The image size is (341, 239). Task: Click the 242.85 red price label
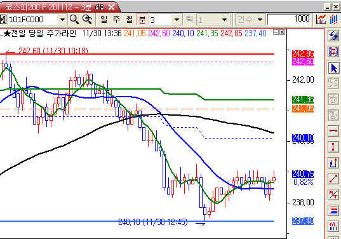click(303, 53)
